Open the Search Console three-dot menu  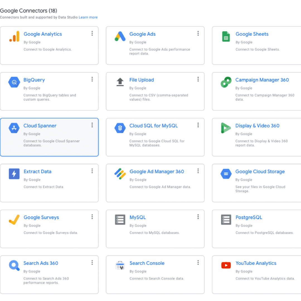[x=198, y=263]
